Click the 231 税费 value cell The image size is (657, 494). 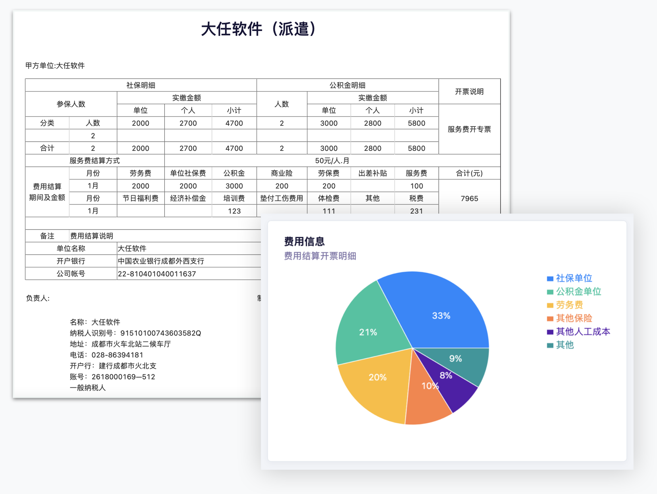[416, 210]
